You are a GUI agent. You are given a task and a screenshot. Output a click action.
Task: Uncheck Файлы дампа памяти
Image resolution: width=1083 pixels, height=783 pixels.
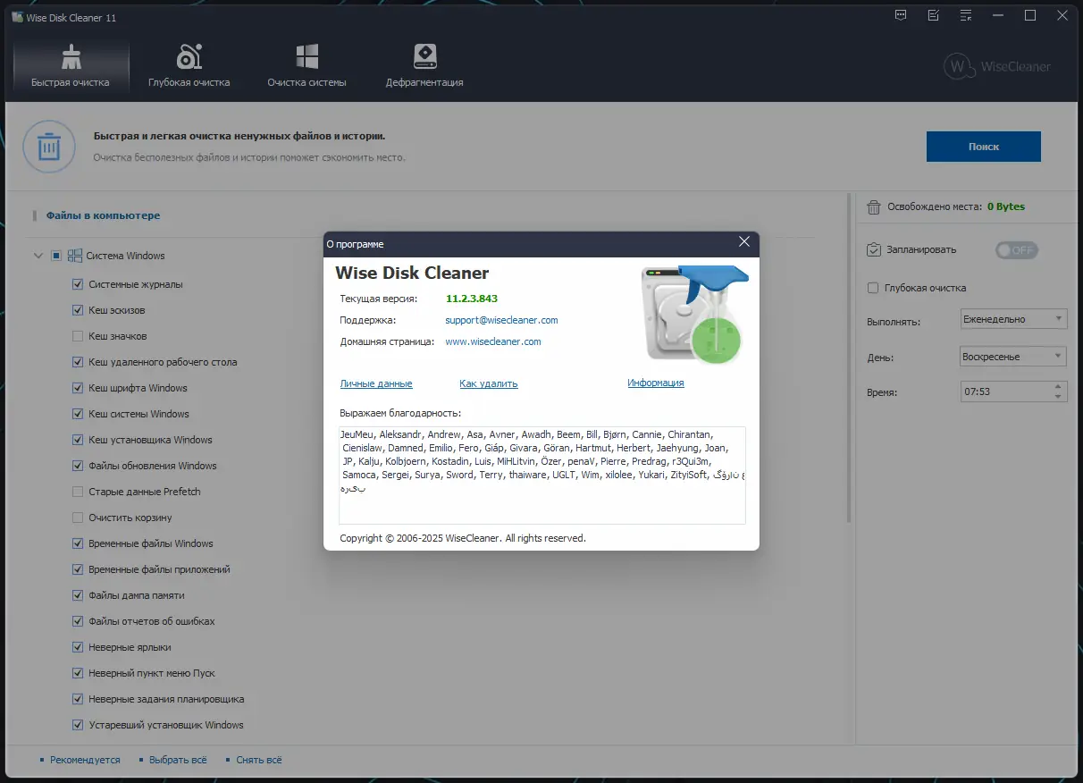pyautogui.click(x=78, y=595)
